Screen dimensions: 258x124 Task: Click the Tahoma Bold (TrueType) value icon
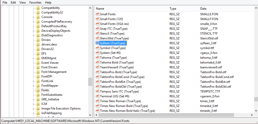[x=97, y=62]
